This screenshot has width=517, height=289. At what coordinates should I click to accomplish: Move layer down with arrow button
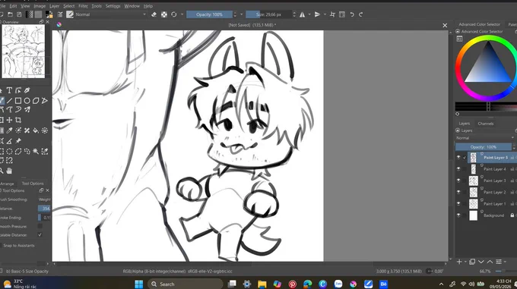481,262
